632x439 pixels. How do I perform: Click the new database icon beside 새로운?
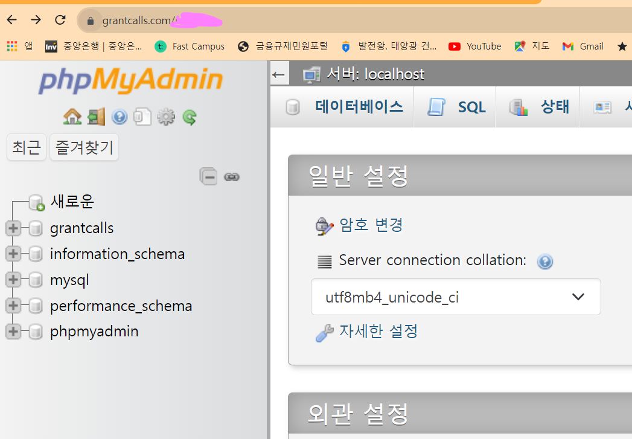[36, 202]
